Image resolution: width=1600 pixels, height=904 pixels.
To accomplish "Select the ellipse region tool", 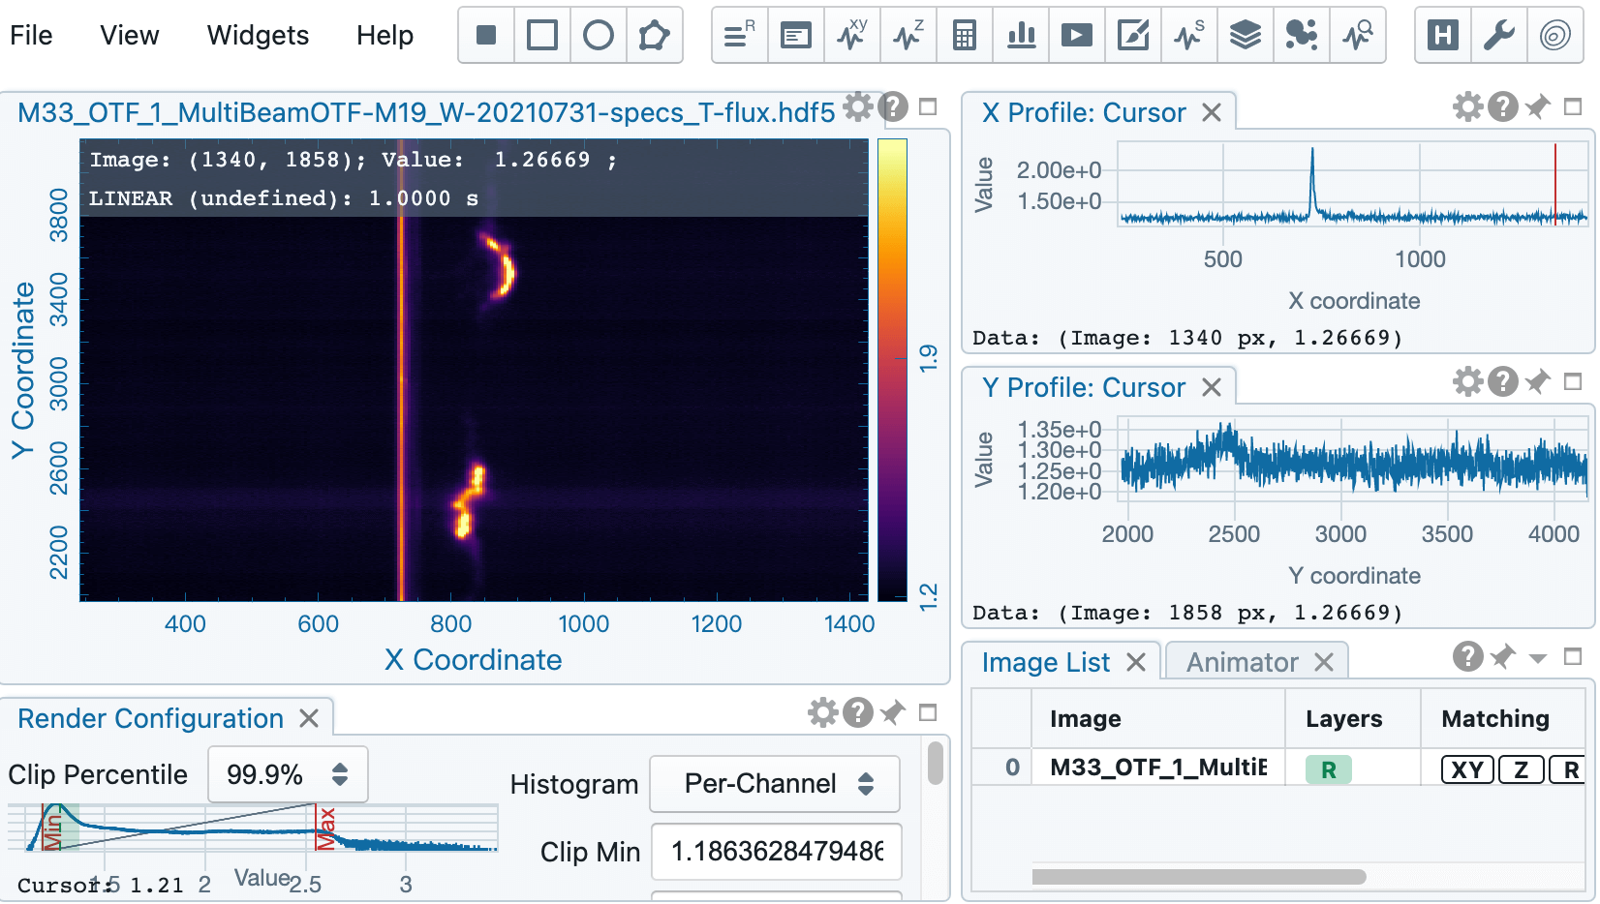I will click(599, 36).
